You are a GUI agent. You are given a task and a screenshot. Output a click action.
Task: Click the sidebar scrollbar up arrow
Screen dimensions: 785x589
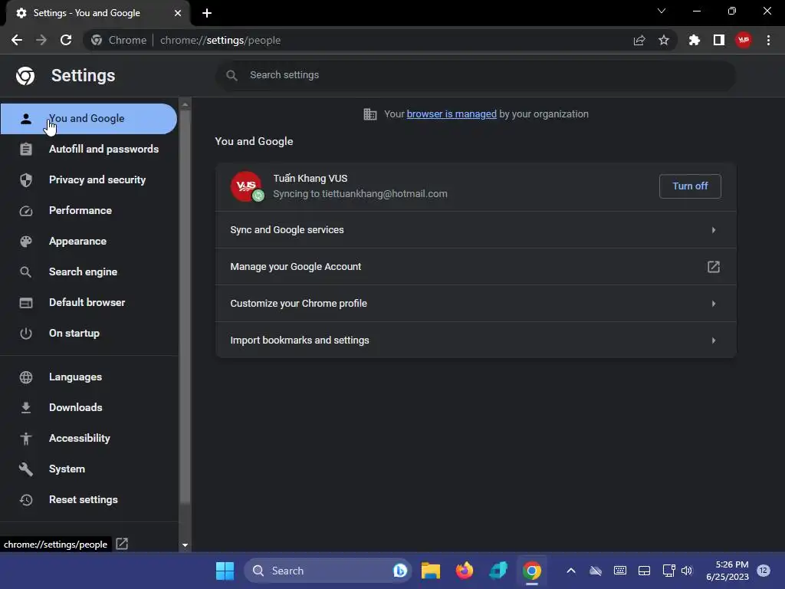(x=185, y=104)
